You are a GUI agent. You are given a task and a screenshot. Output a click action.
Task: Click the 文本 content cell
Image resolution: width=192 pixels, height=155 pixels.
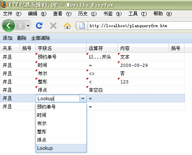pyautogui.click(x=143, y=57)
